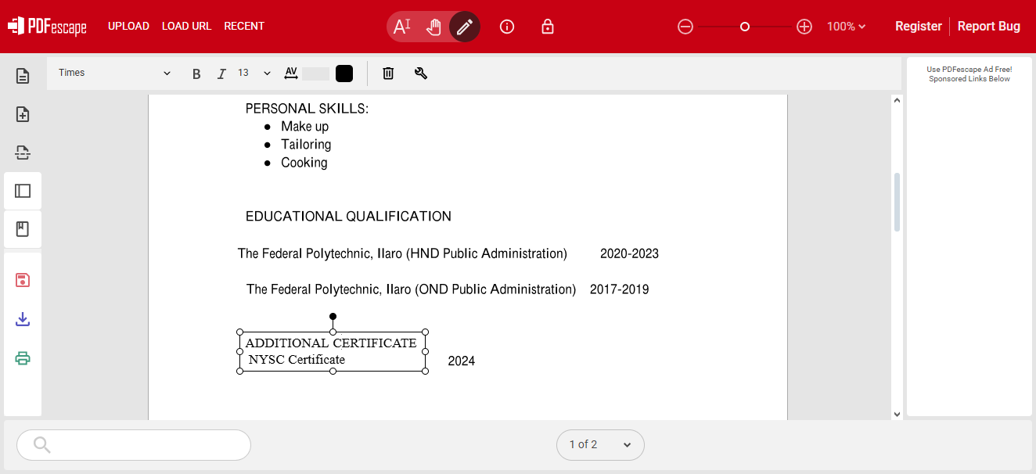Image resolution: width=1036 pixels, height=474 pixels.
Task: Open the 100% zoom level dropdown
Action: coord(846,27)
